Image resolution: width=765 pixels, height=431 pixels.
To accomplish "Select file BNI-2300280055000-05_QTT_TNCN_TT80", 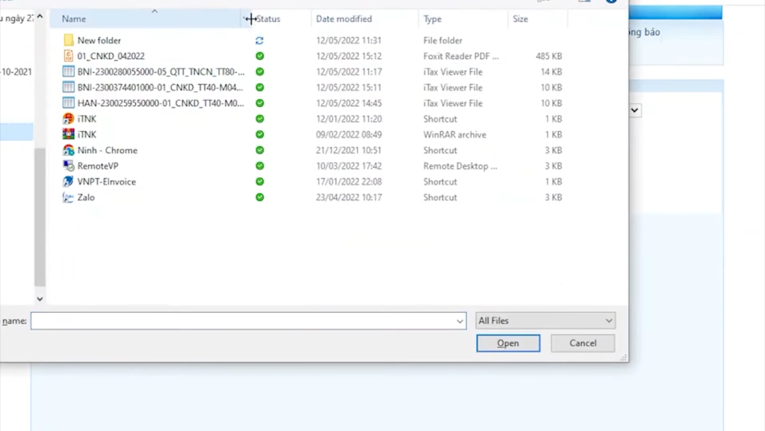I will [x=161, y=72].
